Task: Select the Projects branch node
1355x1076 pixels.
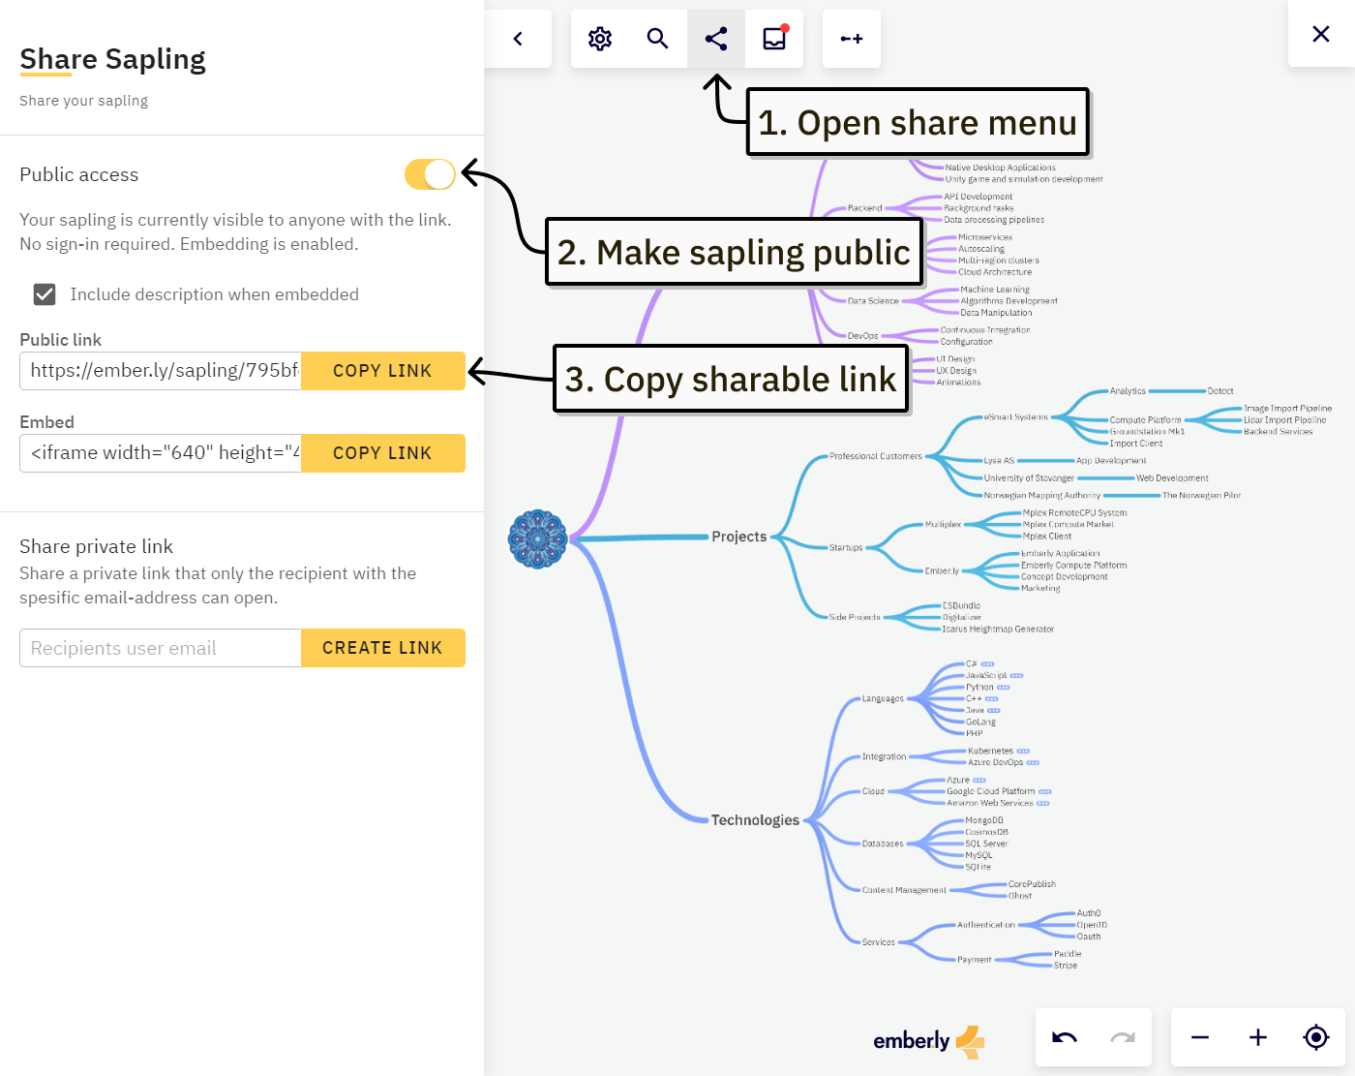Action: click(739, 537)
